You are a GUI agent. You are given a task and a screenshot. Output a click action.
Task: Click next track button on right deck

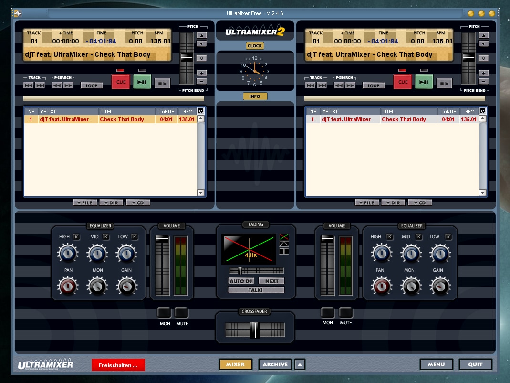tap(322, 85)
